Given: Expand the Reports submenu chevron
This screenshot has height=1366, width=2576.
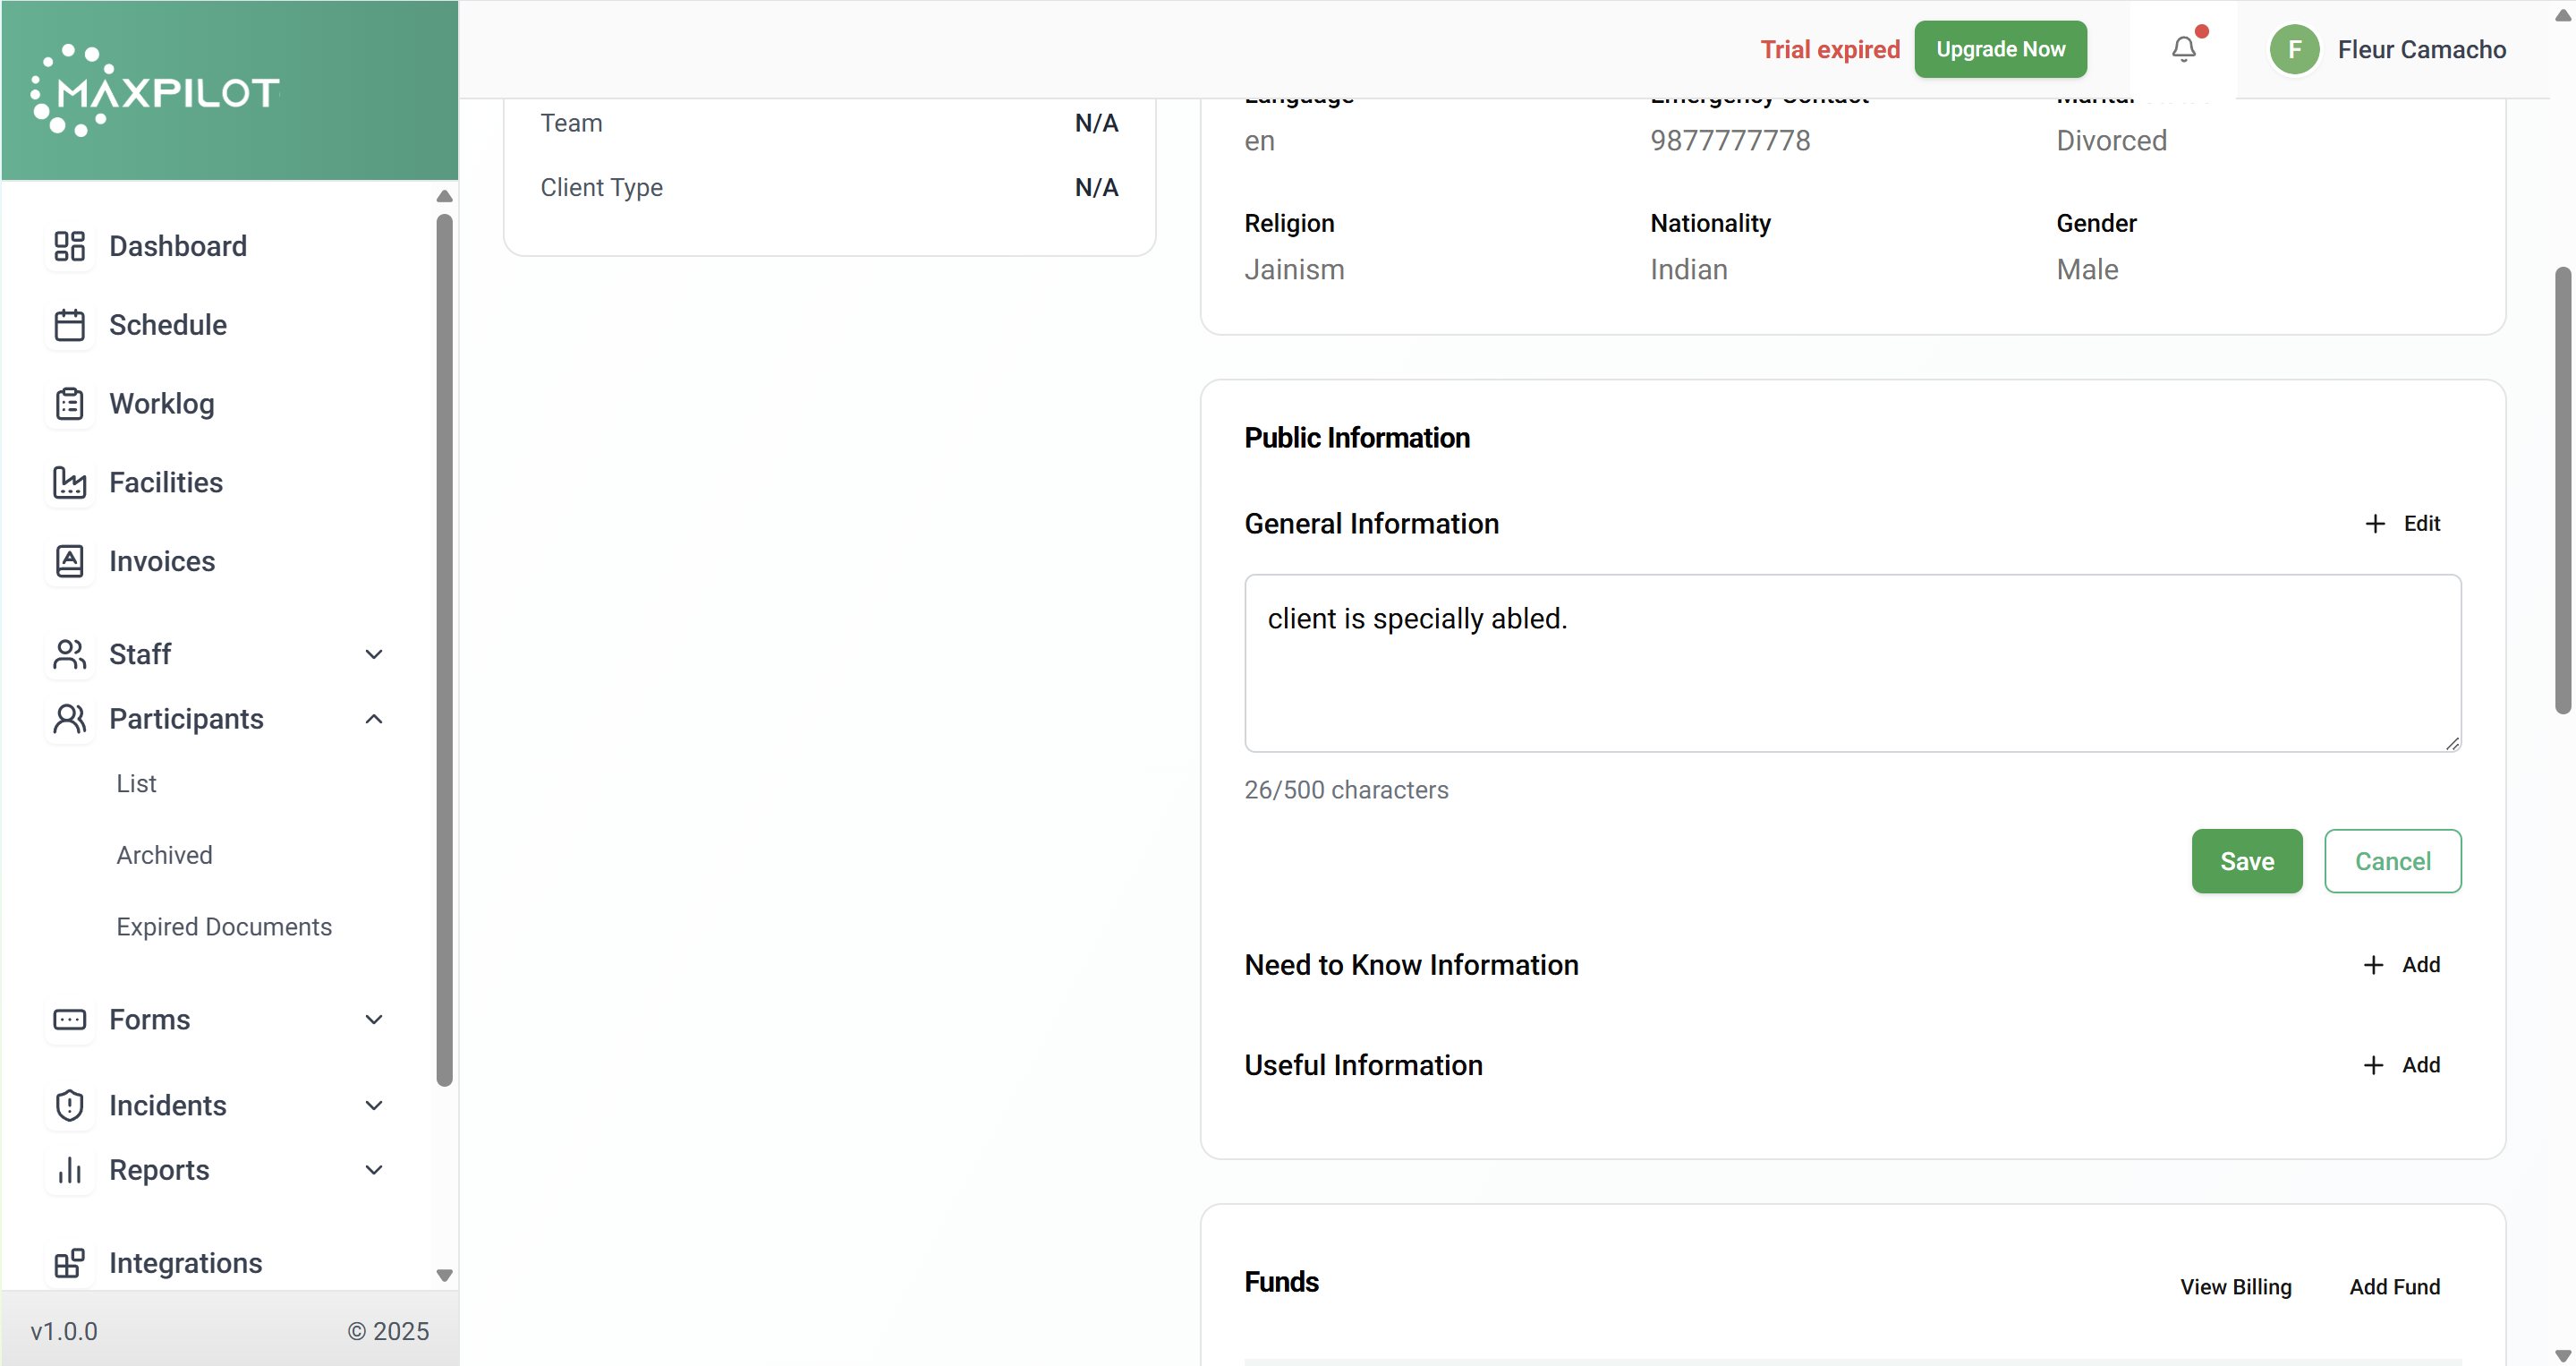Looking at the screenshot, I should [374, 1170].
